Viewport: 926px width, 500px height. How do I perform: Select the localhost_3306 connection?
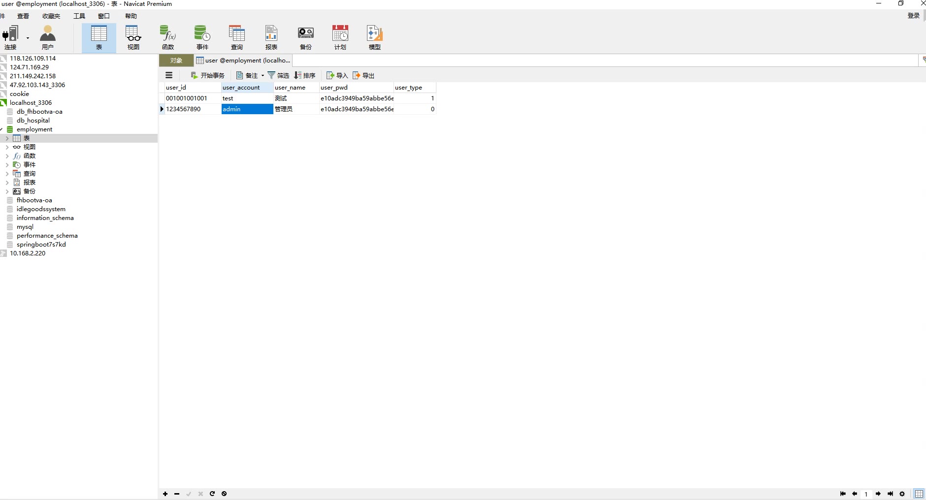31,102
